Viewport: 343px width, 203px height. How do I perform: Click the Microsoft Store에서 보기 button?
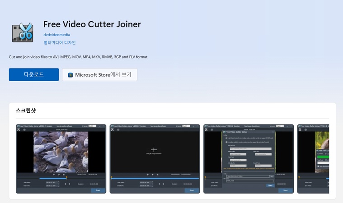(99, 75)
